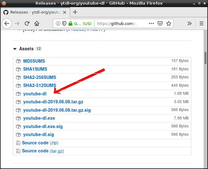Go back using the browser back arrow

point(7,23)
